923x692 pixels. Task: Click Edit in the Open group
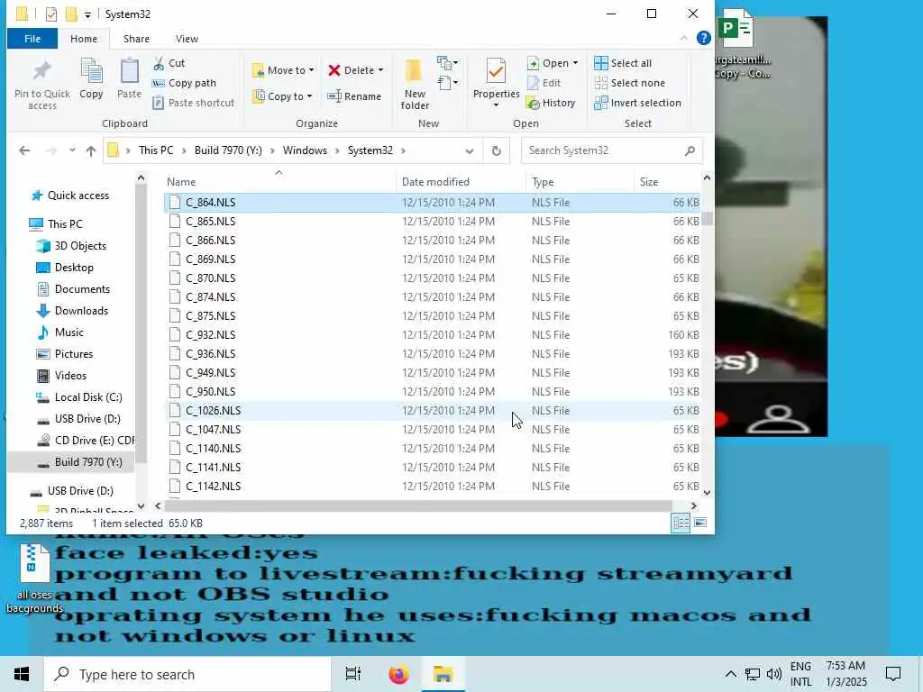pos(544,83)
